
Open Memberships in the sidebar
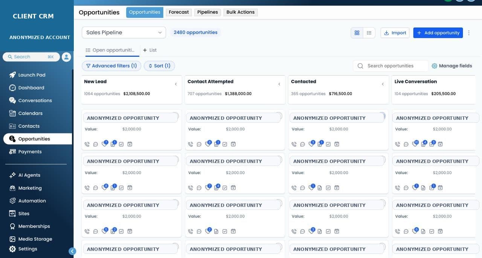click(x=34, y=226)
